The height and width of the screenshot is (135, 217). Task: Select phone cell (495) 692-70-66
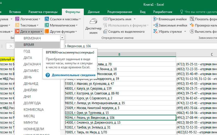click(196, 108)
